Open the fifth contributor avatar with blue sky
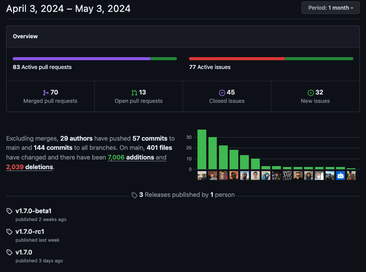The height and width of the screenshot is (272, 366). 244,175
